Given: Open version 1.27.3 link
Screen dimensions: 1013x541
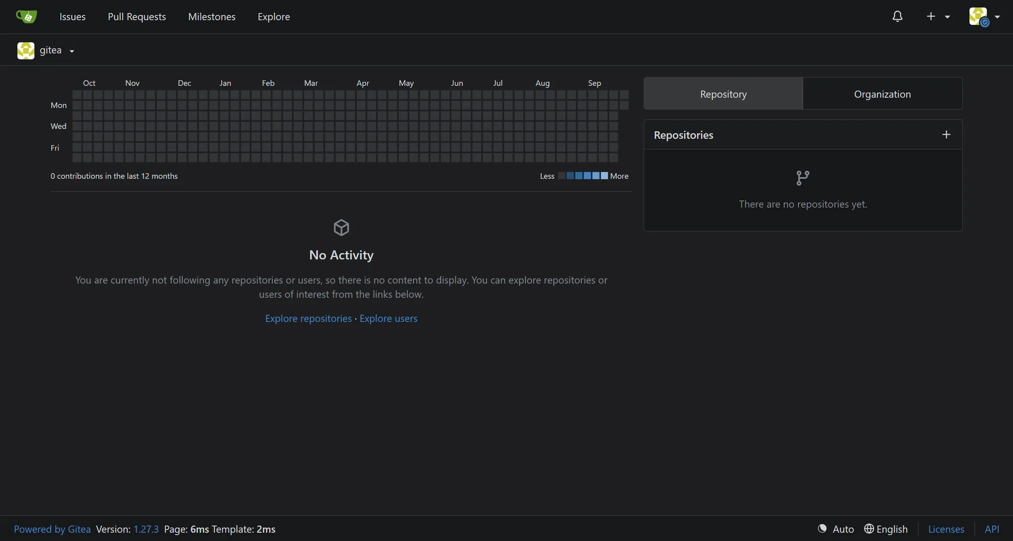Looking at the screenshot, I should click(146, 529).
